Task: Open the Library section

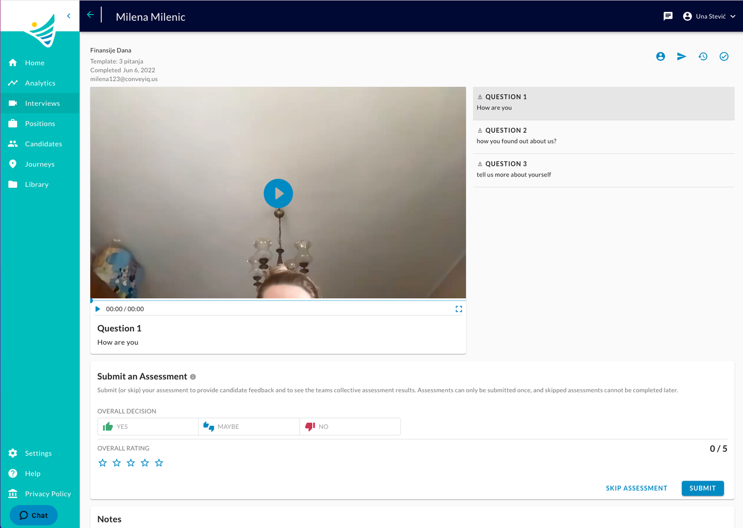Action: pos(40,184)
